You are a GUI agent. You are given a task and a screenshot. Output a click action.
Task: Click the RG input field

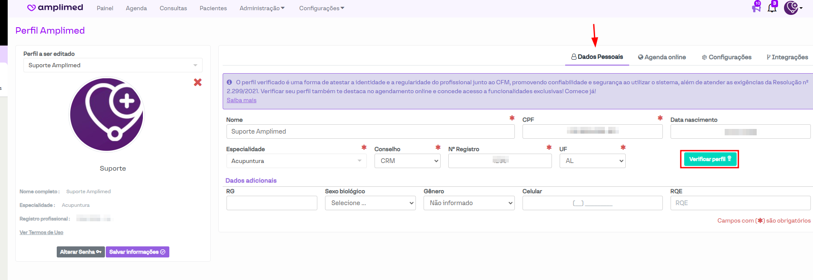[272, 203]
